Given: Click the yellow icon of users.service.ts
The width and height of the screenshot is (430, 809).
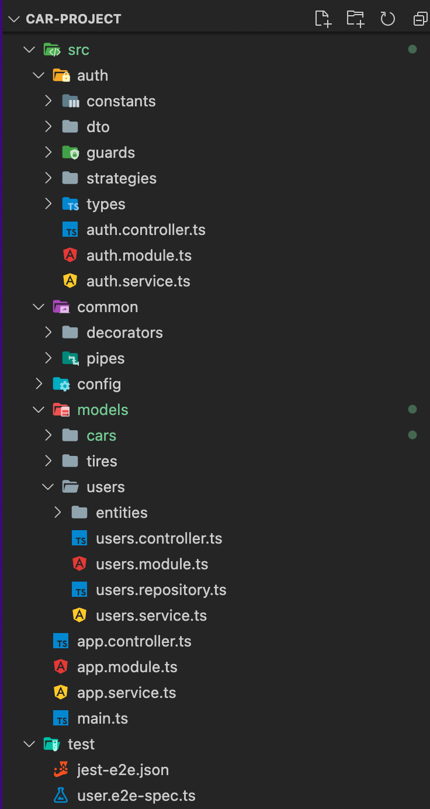Looking at the screenshot, I should (x=79, y=616).
